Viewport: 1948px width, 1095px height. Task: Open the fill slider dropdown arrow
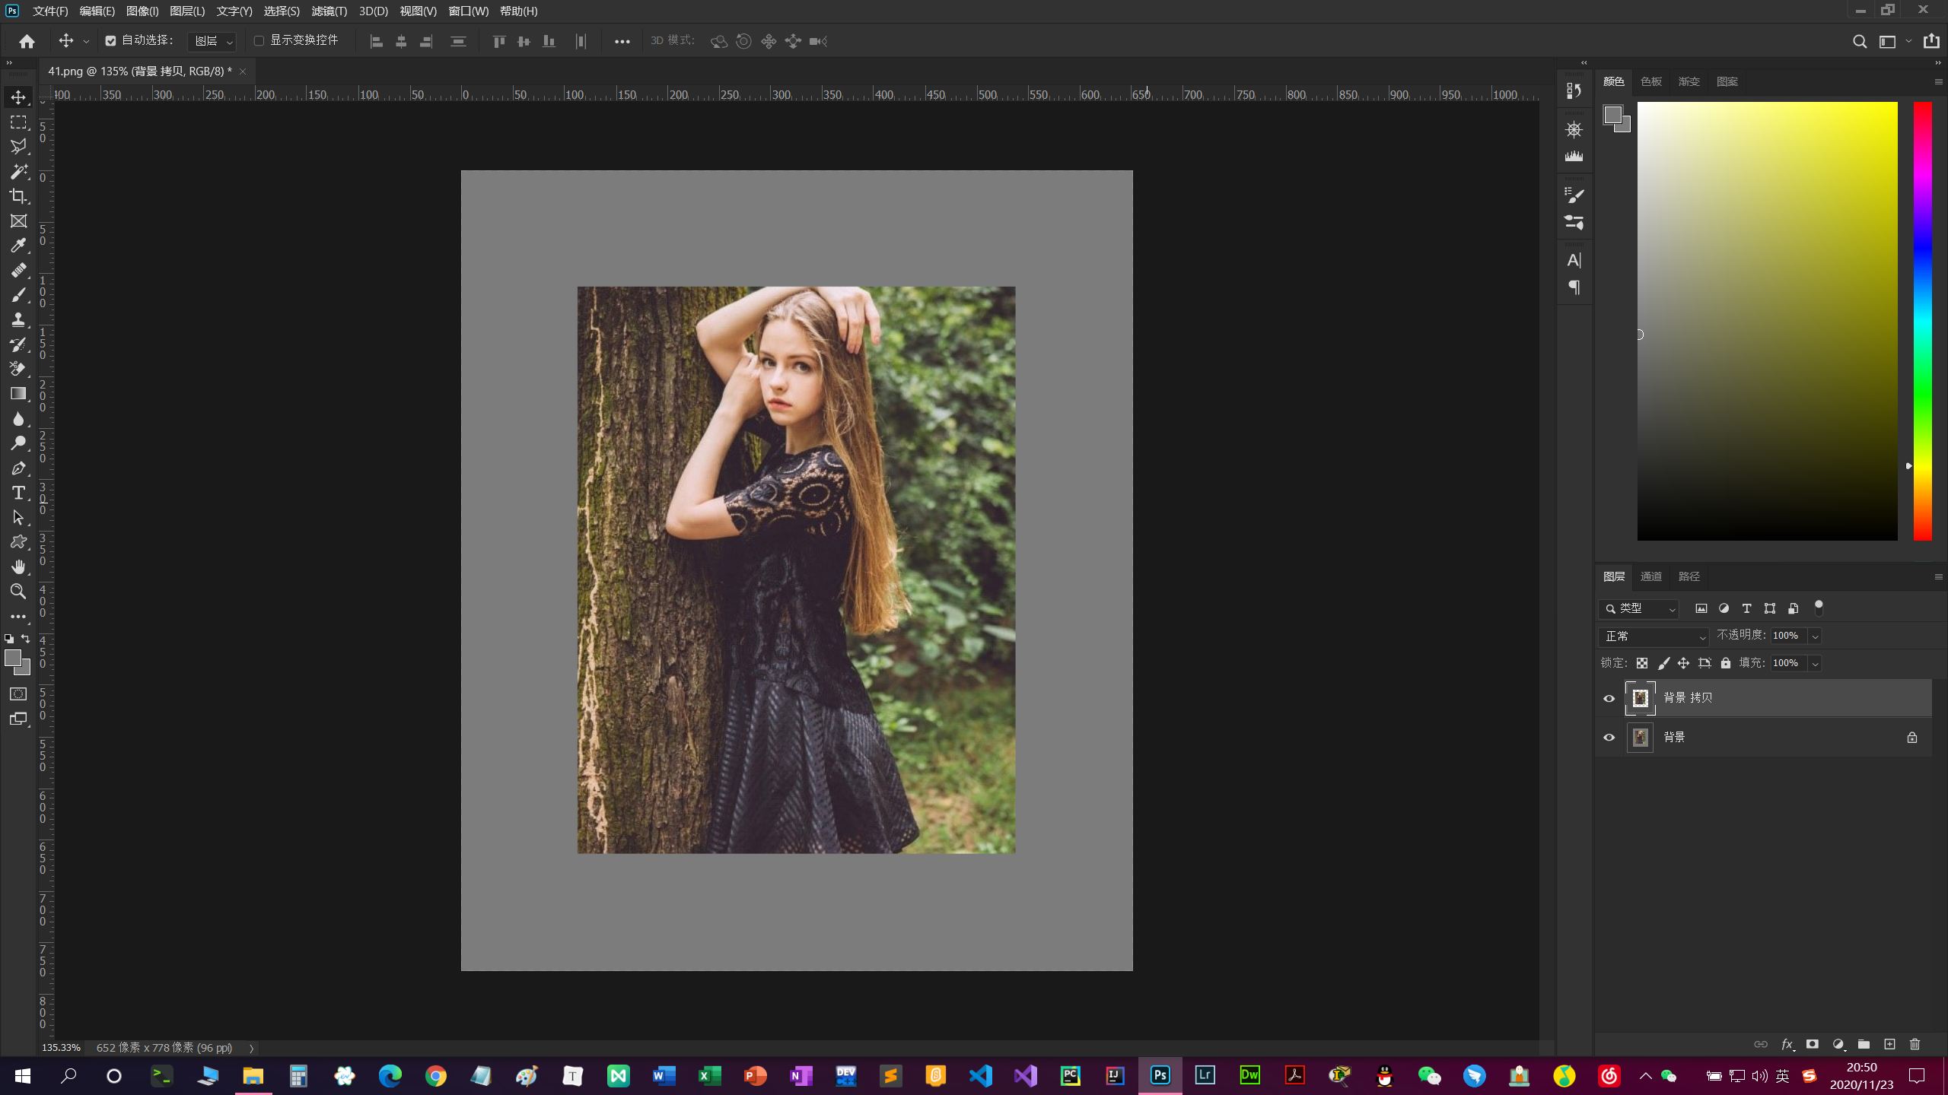point(1815,663)
